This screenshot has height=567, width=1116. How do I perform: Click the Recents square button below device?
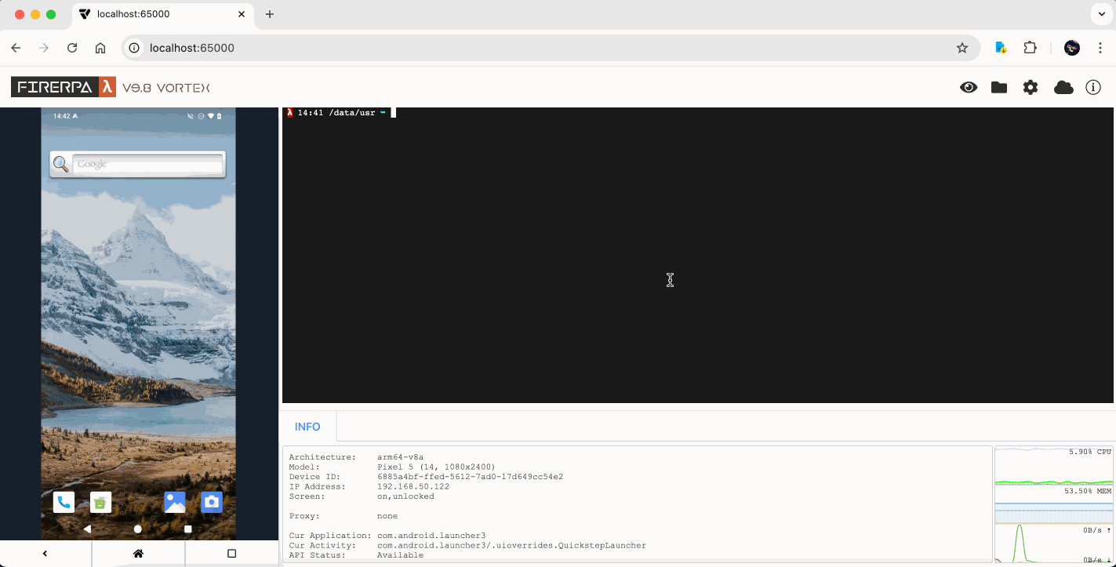231,554
